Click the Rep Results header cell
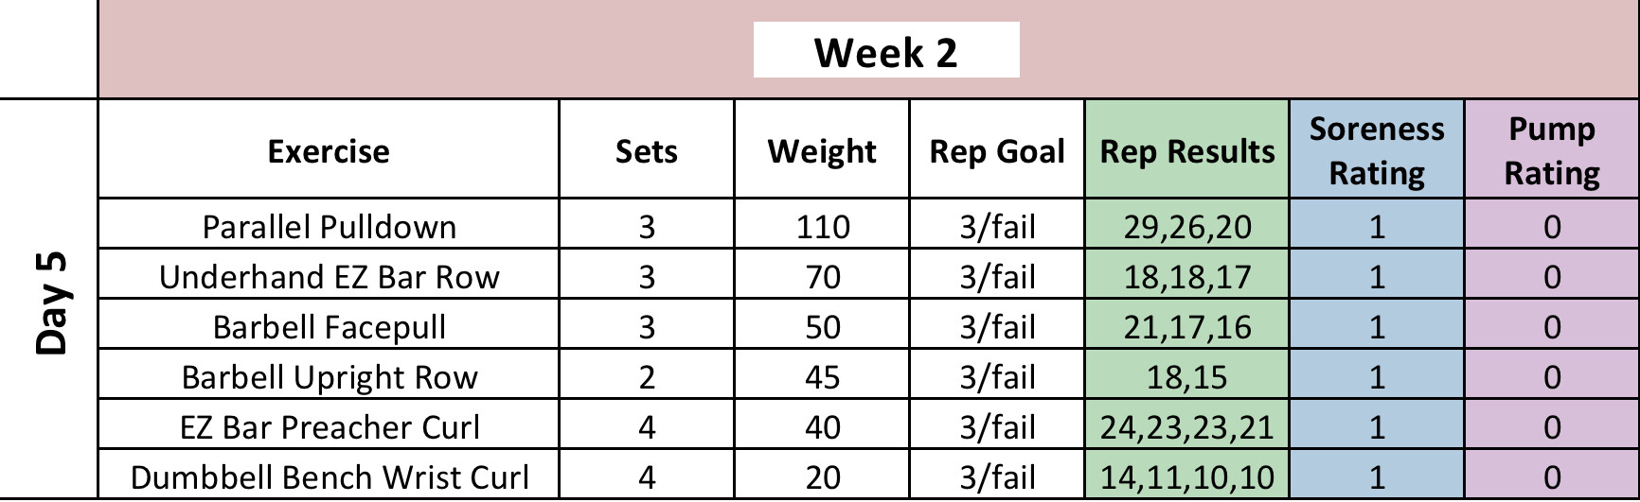Screen dimensions: 1640x502 pos(1187,150)
